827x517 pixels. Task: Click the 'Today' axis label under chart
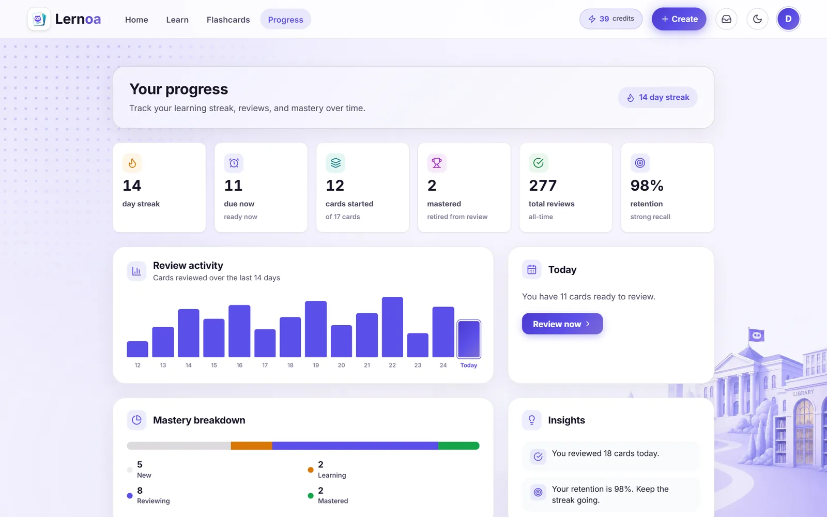(469, 365)
